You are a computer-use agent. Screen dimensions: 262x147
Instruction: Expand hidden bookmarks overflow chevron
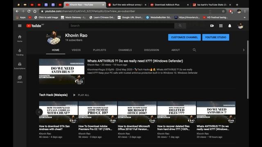(x=245, y=17)
